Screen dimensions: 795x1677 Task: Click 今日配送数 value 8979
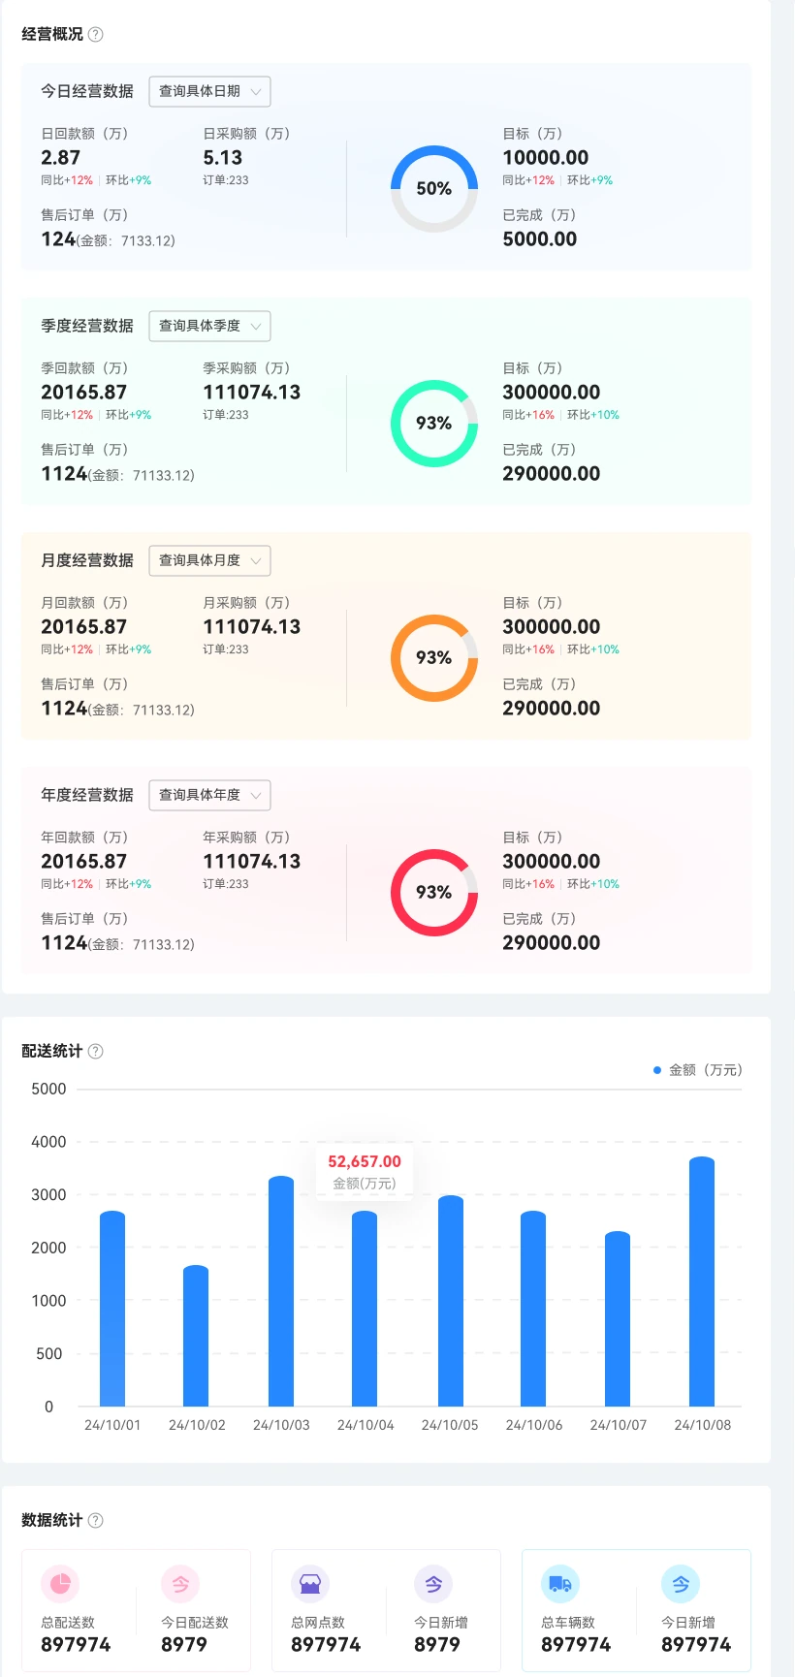(x=184, y=1645)
